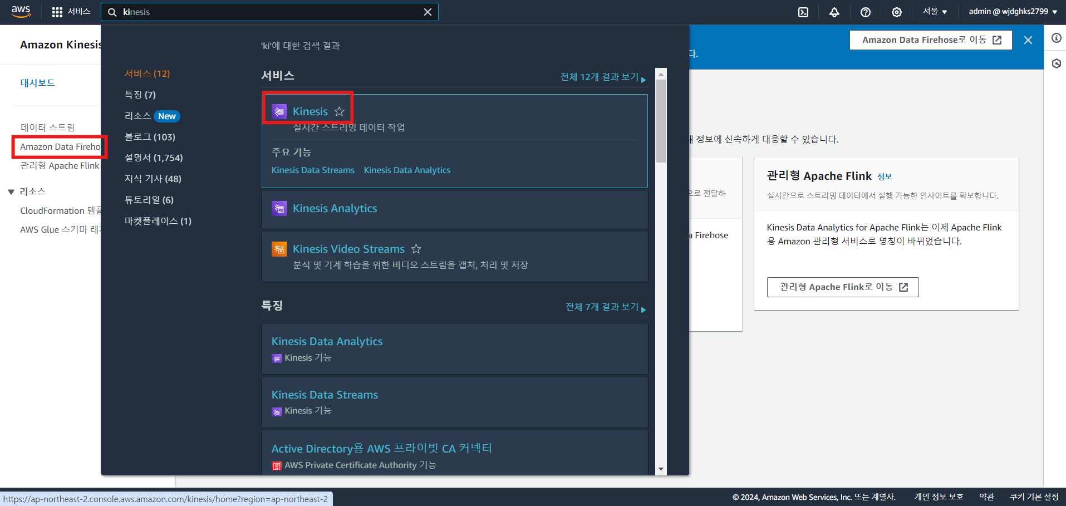Open the hexagon icon below the info icon
Screen dimensions: 1066x506
pos(1057,63)
